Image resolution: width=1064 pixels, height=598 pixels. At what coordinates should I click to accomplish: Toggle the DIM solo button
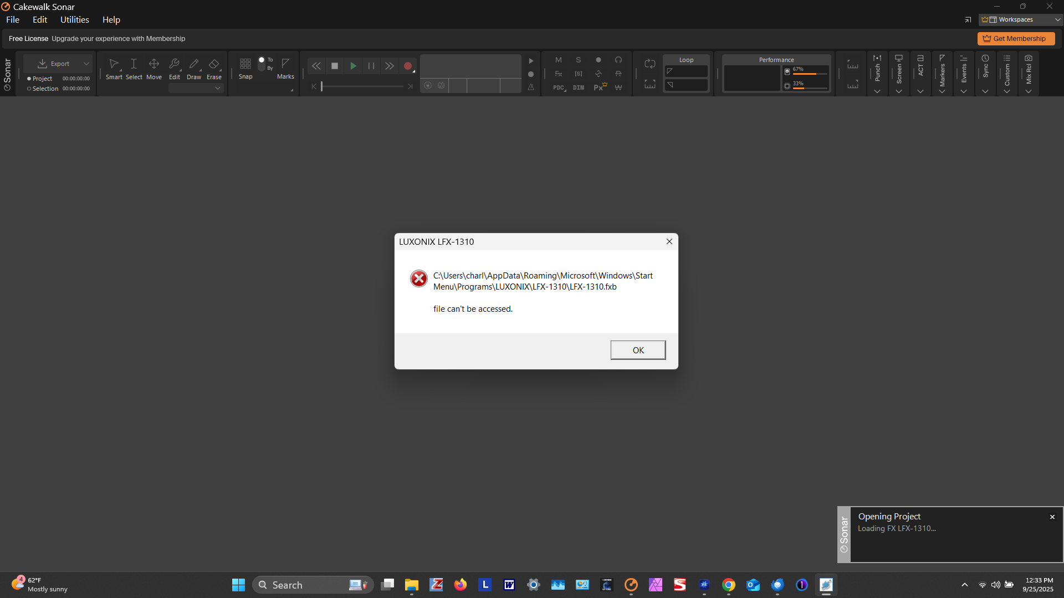pyautogui.click(x=579, y=87)
